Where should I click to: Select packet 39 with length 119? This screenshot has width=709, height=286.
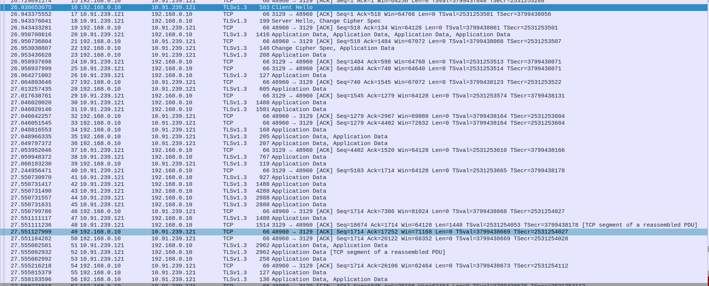pos(265,164)
